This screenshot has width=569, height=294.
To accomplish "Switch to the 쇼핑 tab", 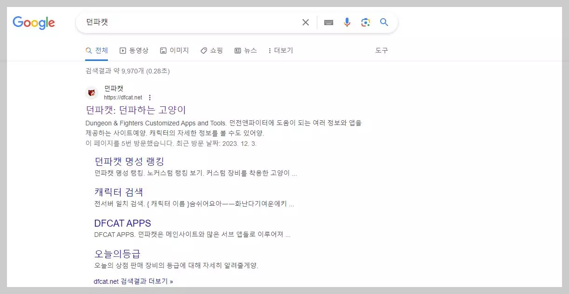I will click(x=212, y=51).
